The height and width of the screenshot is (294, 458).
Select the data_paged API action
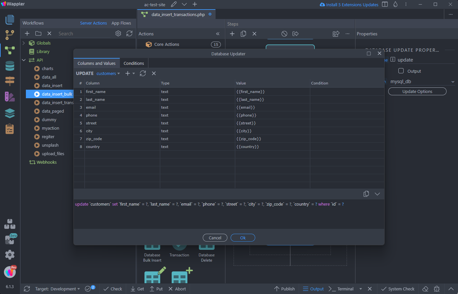[53, 111]
